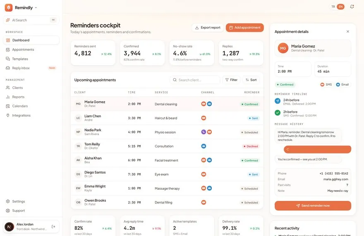Expand the Remindly workspace dropdown

click(x=36, y=8)
